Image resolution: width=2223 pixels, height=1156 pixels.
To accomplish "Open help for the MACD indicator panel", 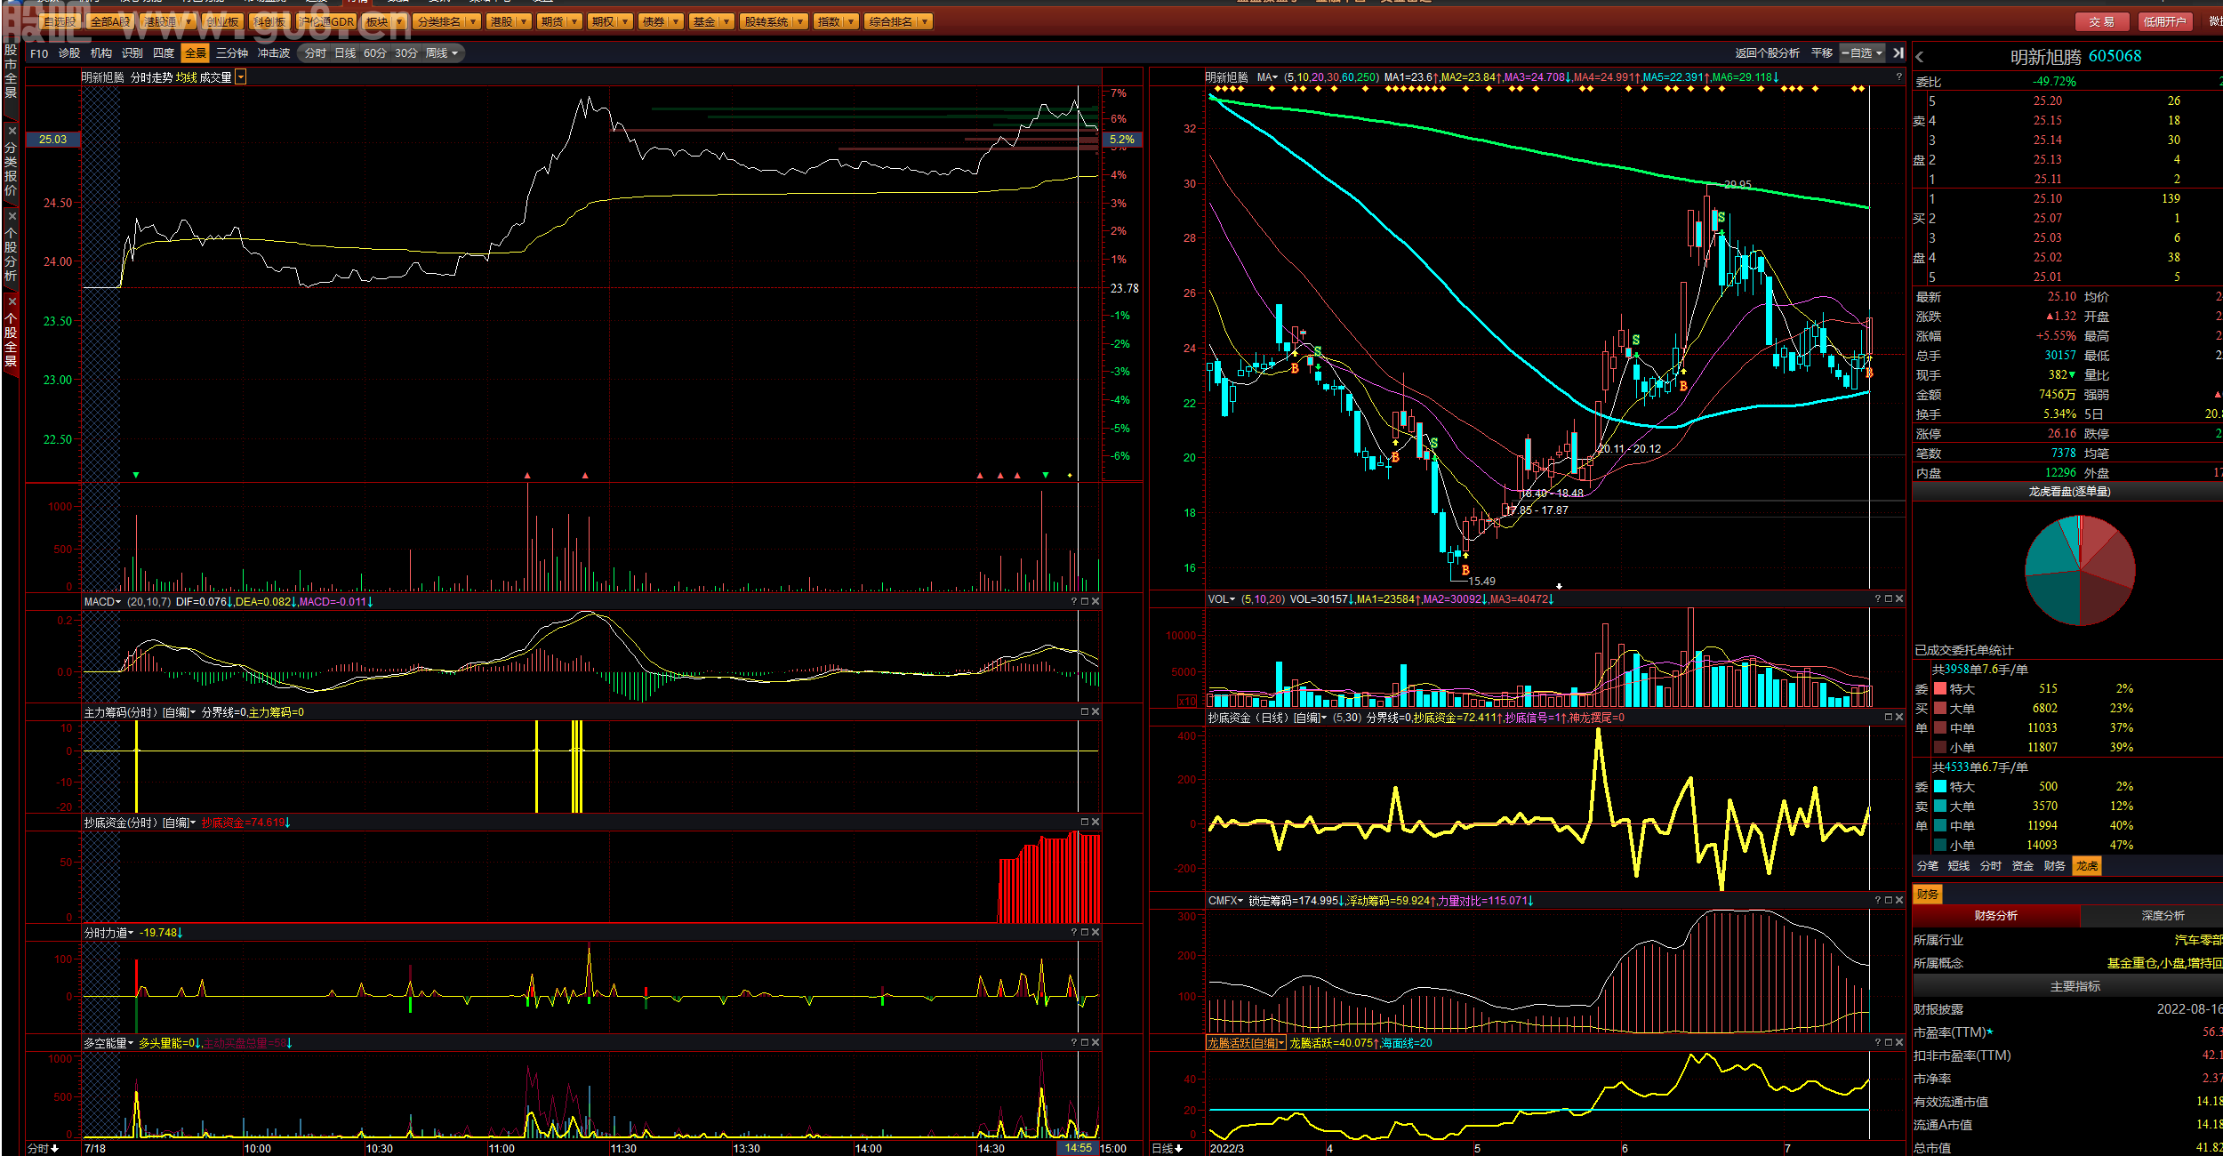I will [1074, 602].
